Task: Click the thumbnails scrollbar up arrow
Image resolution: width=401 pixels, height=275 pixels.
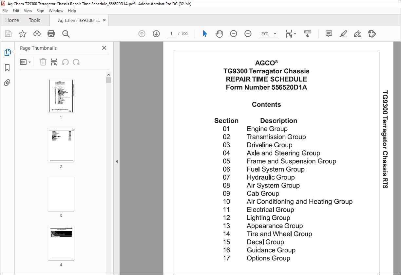Action: click(108, 74)
